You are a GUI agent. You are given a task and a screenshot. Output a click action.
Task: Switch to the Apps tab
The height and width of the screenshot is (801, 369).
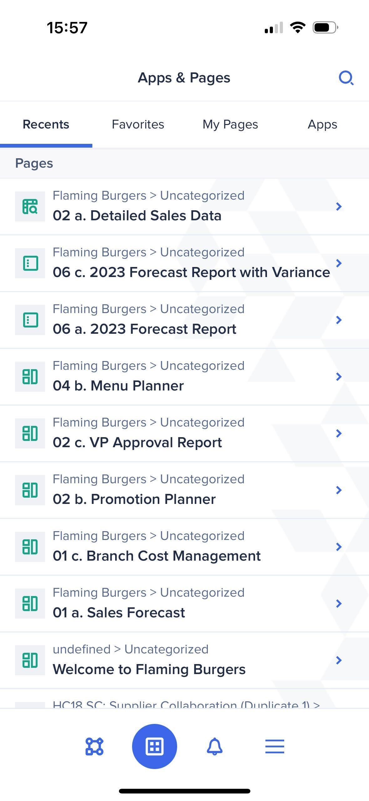coord(322,124)
